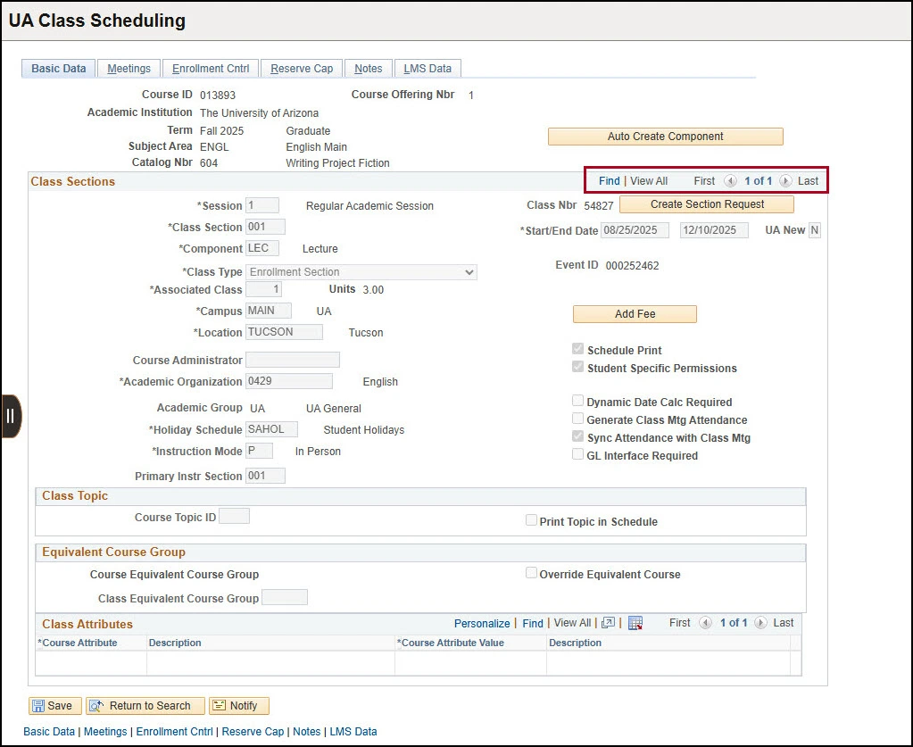Click Meetings link at page bottom
The image size is (913, 747).
[x=105, y=732]
